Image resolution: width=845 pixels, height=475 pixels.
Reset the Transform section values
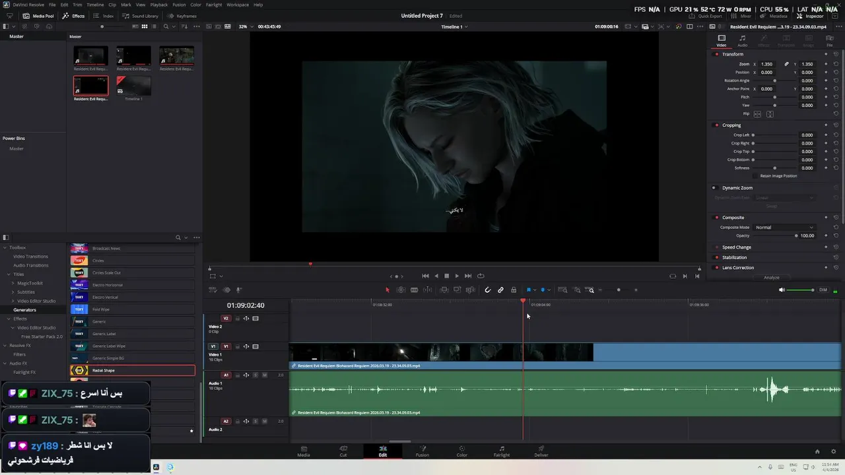tap(836, 54)
